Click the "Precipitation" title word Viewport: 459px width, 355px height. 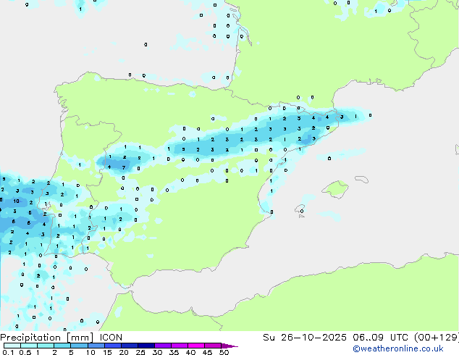30,338
